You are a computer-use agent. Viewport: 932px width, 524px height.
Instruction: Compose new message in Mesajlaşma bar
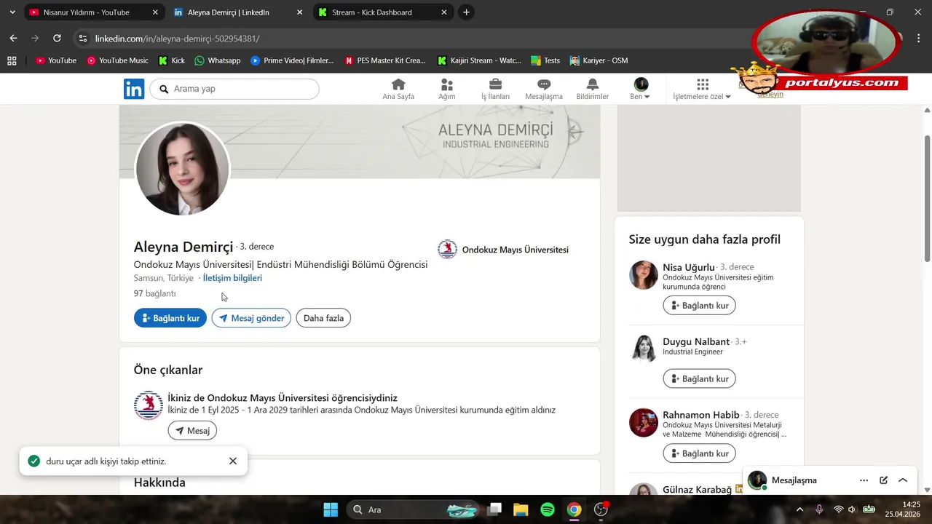[x=883, y=480]
